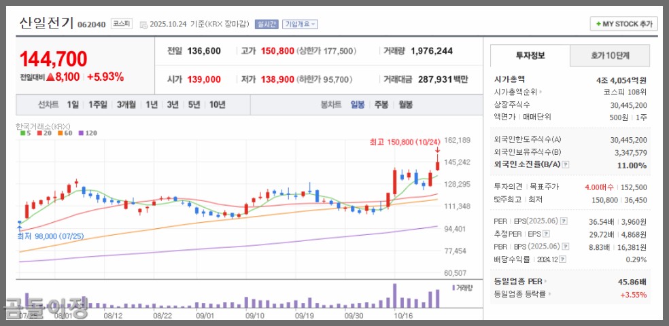Click the 외국인보유주식수 value 3,347,579
The image size is (669, 326).
point(630,153)
